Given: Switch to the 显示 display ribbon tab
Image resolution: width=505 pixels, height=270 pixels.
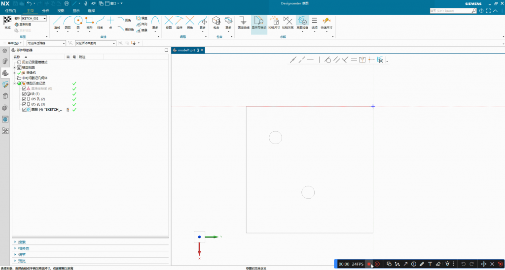Looking at the screenshot, I should click(76, 11).
